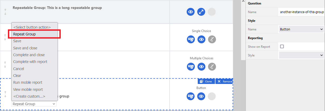Toggle visibility eye for Repeatable Group
This screenshot has height=111, width=325.
[x=191, y=12]
